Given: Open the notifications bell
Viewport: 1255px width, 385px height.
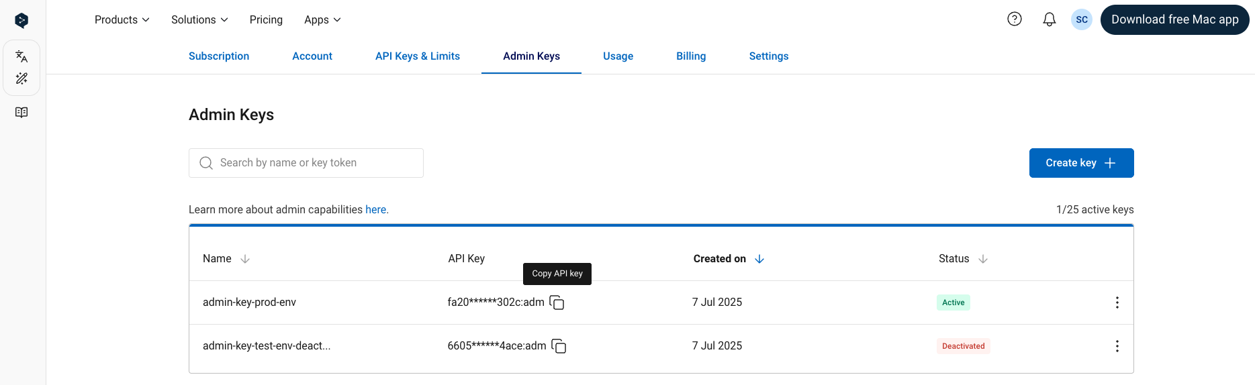Looking at the screenshot, I should 1050,19.
